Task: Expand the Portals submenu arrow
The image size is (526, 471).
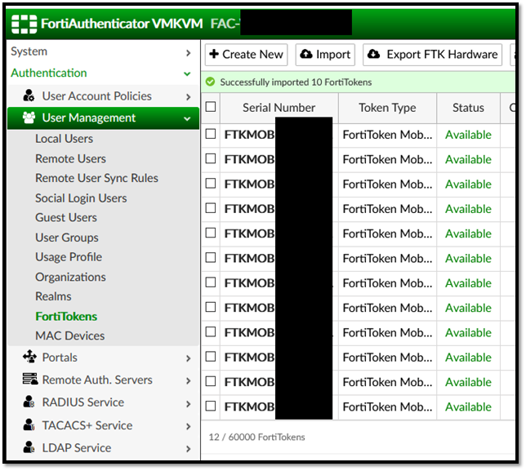Action: [189, 358]
